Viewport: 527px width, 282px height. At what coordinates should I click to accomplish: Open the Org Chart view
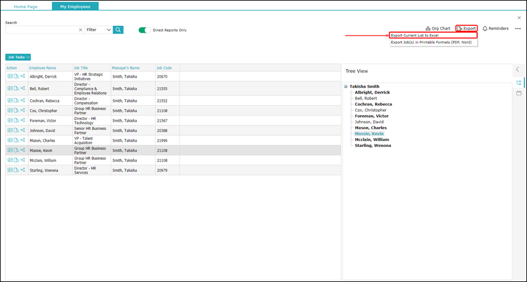(x=438, y=28)
